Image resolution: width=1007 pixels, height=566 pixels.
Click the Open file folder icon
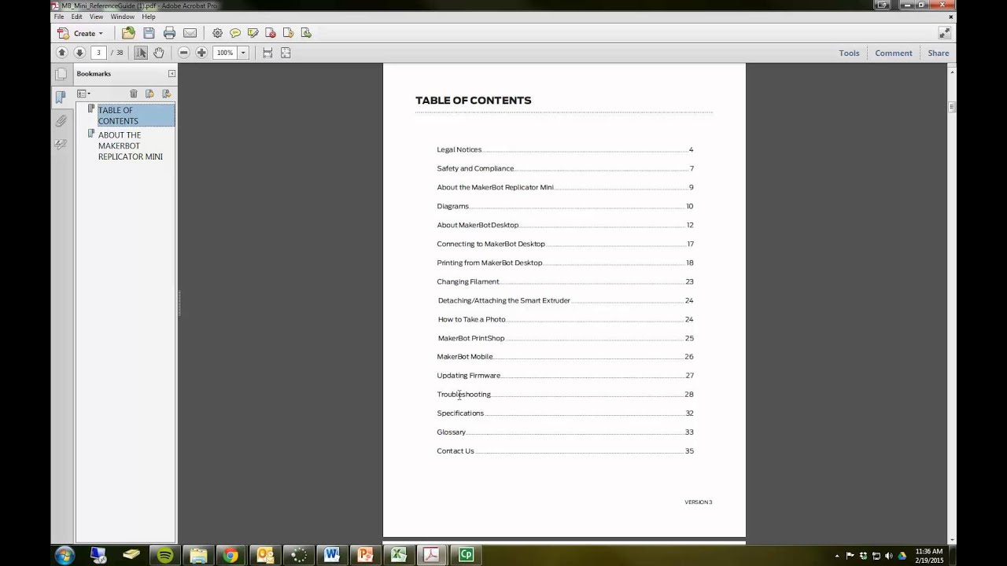point(128,33)
